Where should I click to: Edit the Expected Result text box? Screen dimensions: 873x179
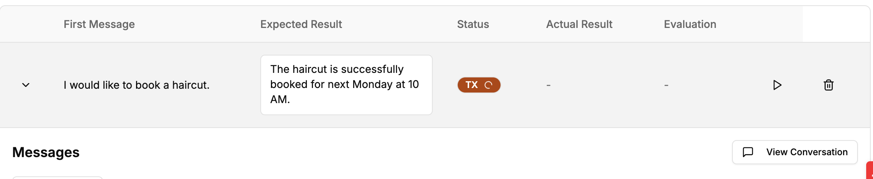346,85
